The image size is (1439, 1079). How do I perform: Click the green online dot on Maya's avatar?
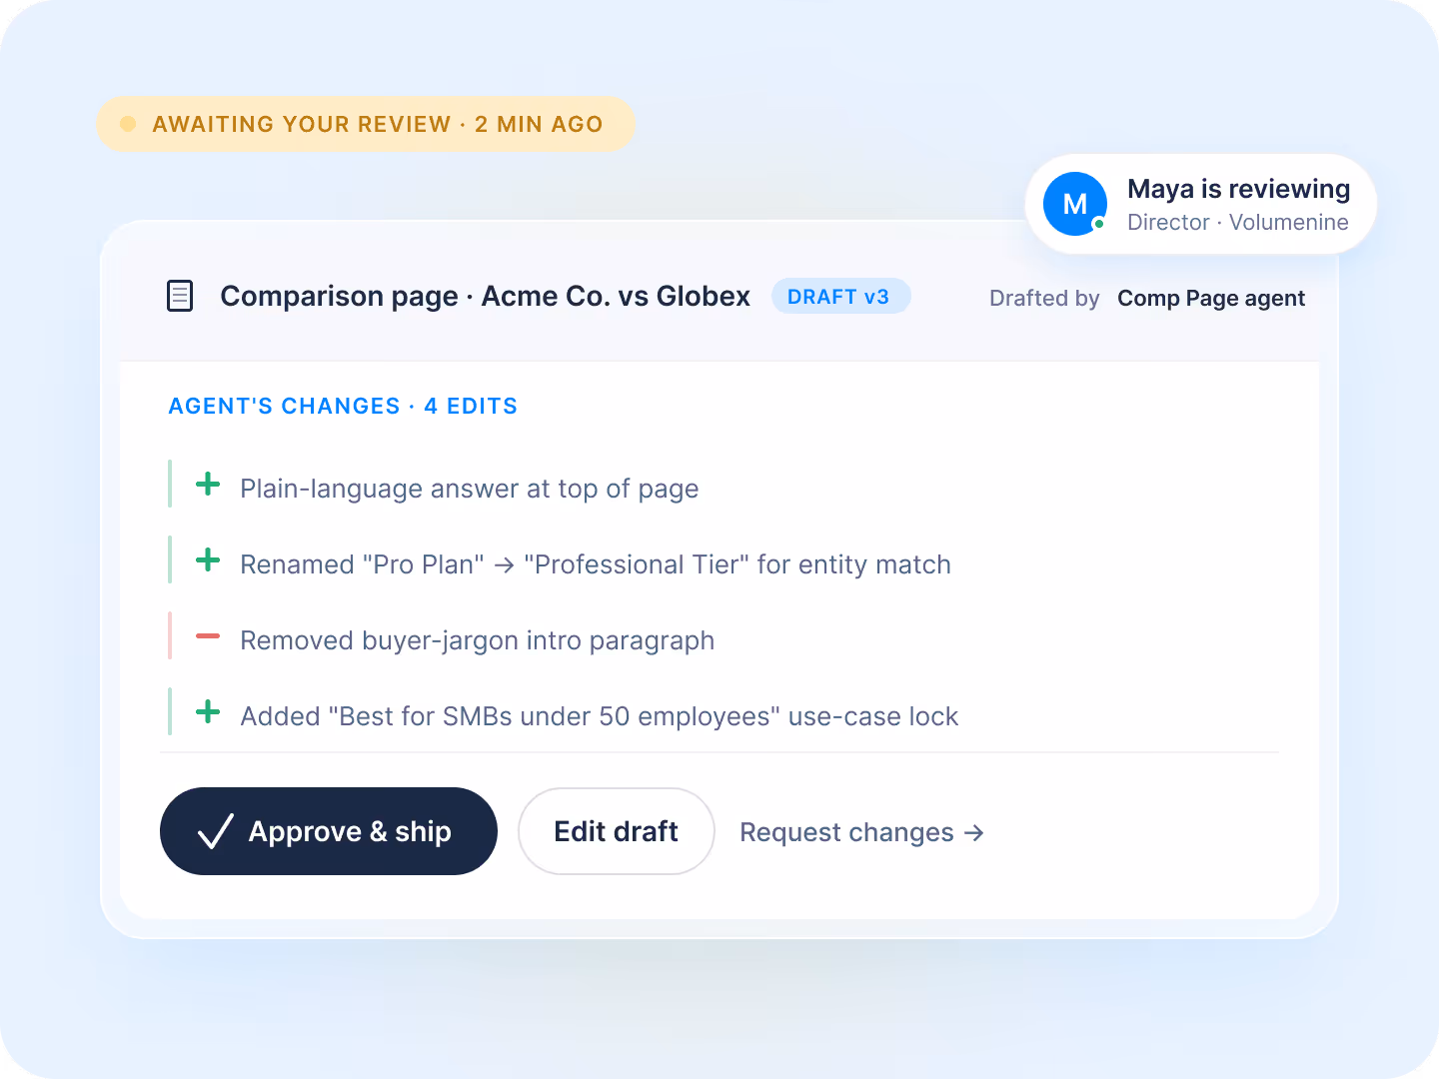point(1099,224)
